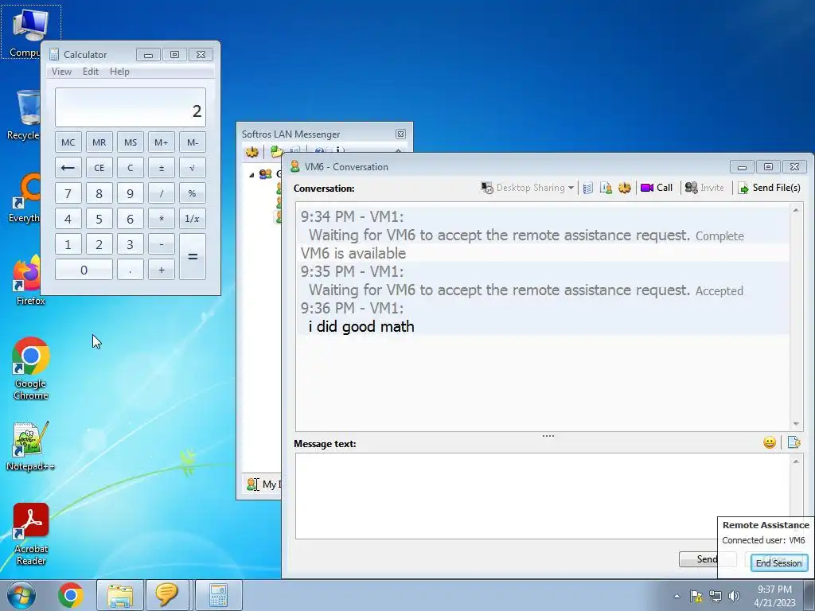Open File Explorer from the taskbar
Viewport: 815px width, 611px height.
pyautogui.click(x=120, y=595)
